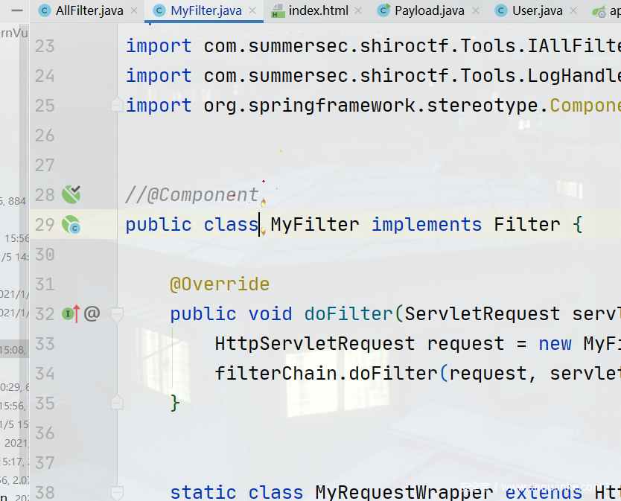Click the index.html file type icon
Screen dimensions: 621x501
coord(278,10)
